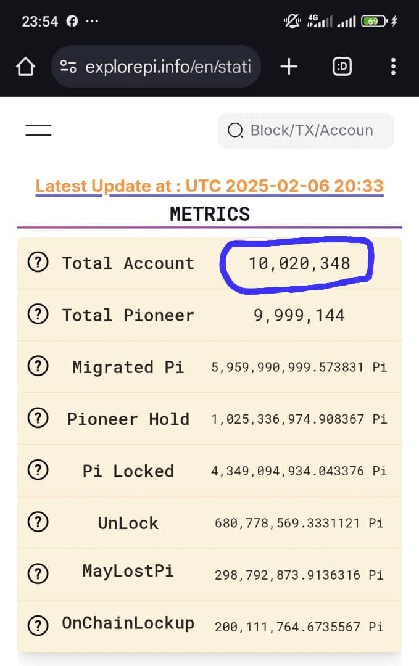
Task: Show help for Pioneer Hold metric
Action: click(x=38, y=418)
